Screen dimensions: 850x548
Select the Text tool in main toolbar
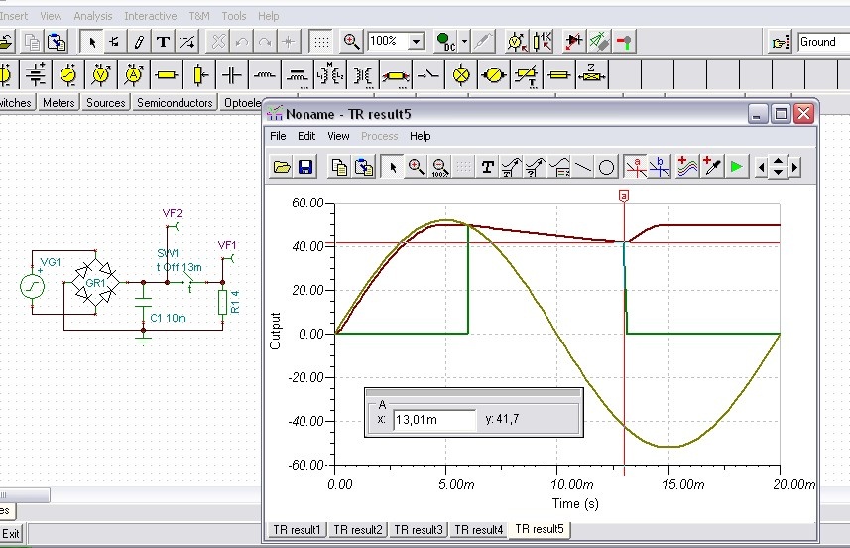click(x=163, y=42)
